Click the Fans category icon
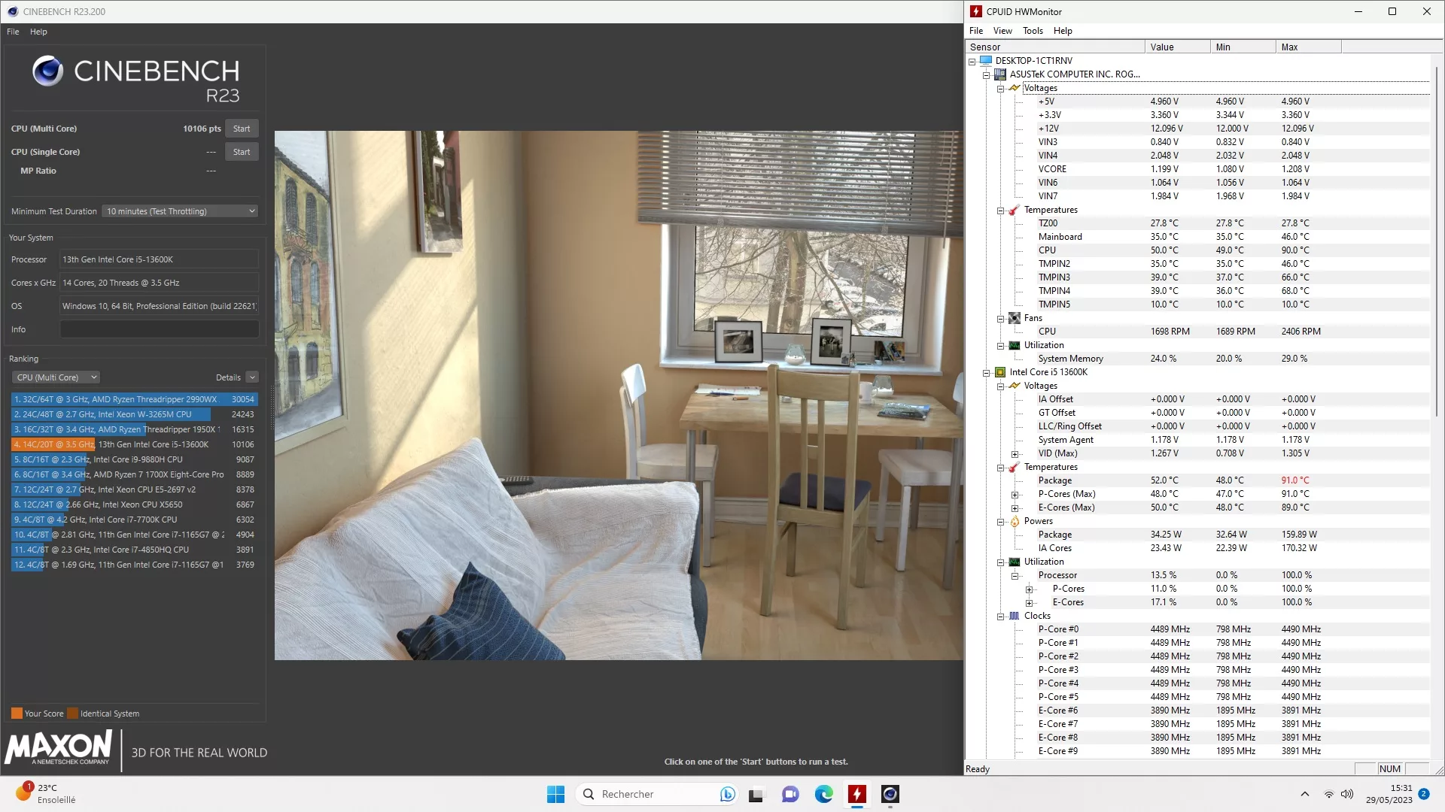 1015,318
